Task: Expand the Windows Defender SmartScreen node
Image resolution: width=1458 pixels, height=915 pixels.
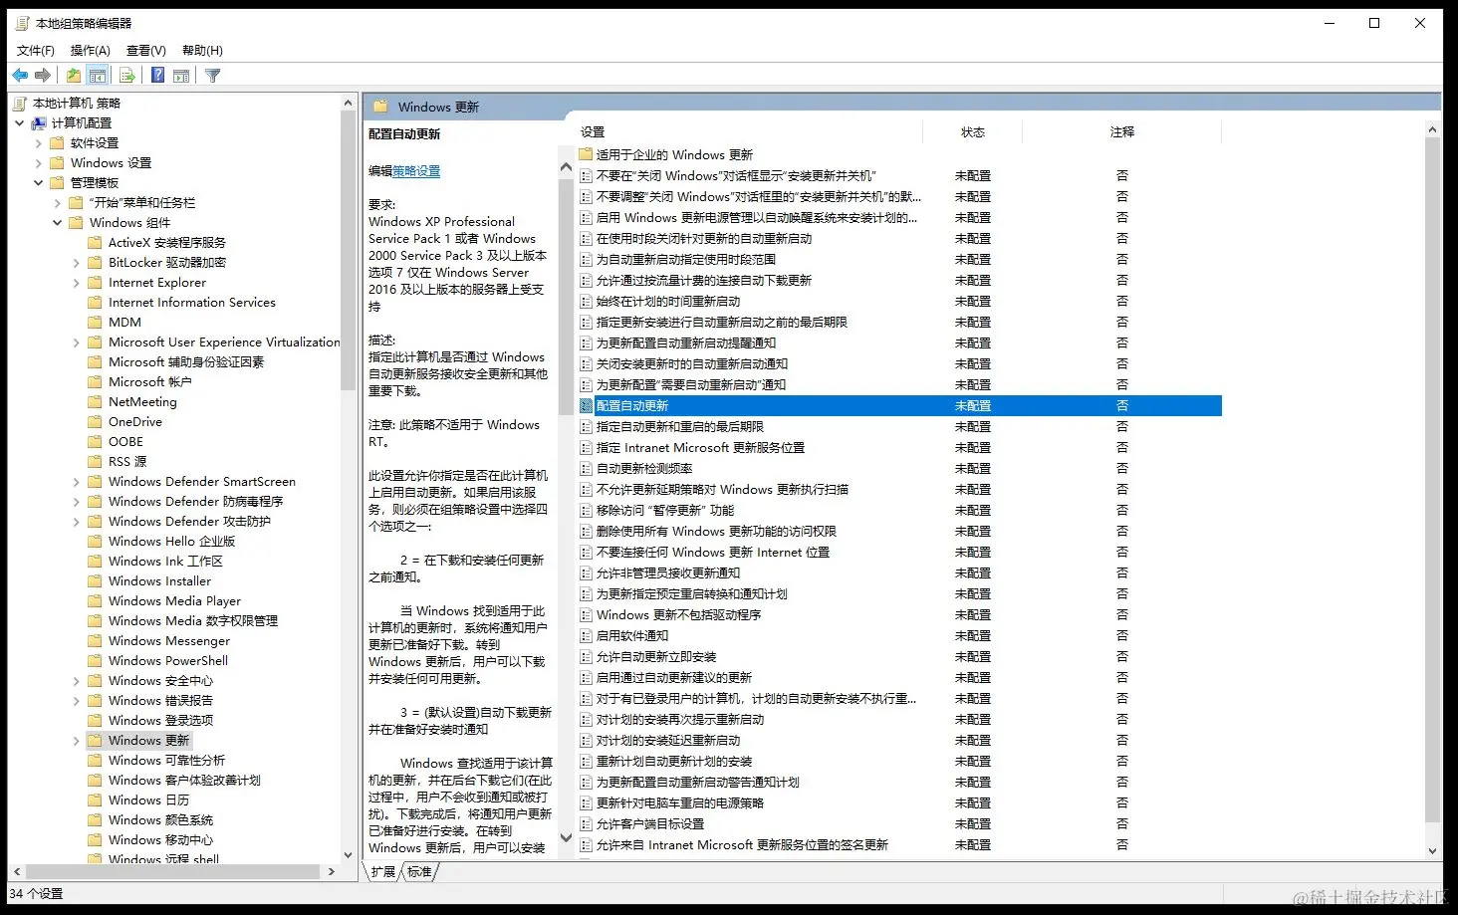Action: coord(77,482)
